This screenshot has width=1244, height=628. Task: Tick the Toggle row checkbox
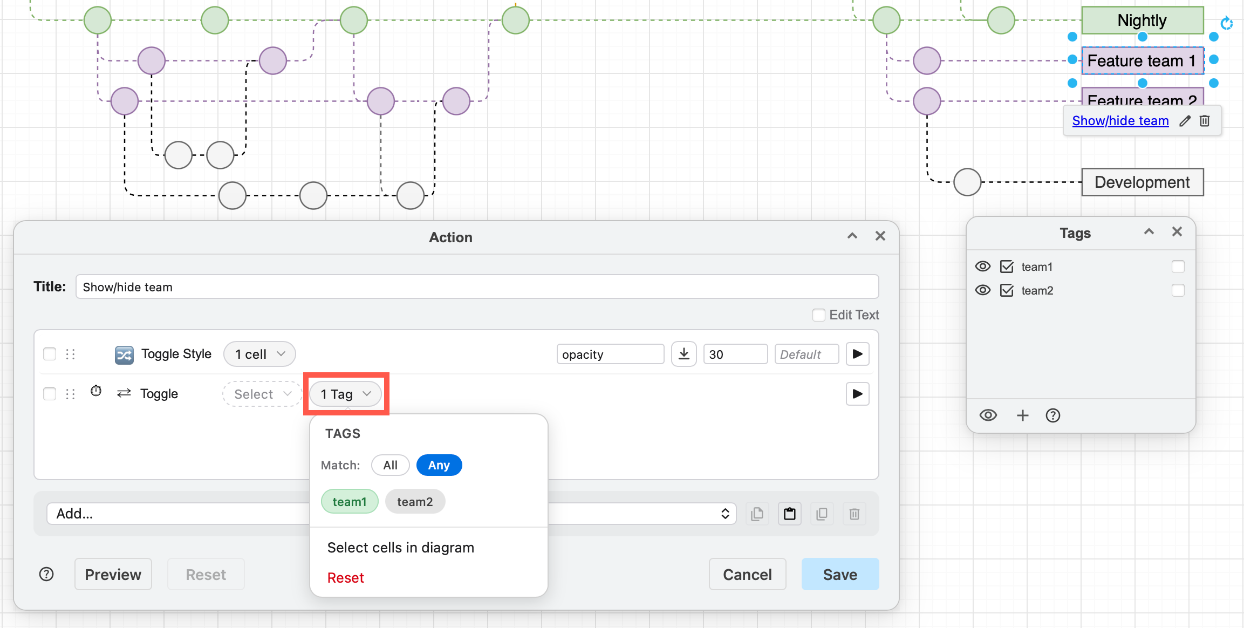50,394
